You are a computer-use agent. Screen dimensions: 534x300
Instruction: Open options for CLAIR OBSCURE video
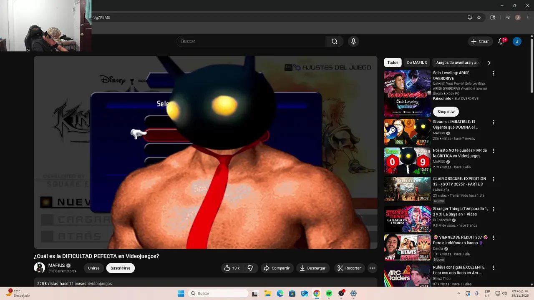click(494, 179)
